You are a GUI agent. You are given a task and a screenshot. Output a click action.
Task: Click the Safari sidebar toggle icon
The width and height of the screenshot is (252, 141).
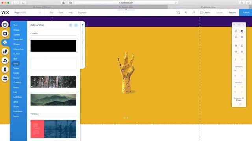click(x=23, y=3)
